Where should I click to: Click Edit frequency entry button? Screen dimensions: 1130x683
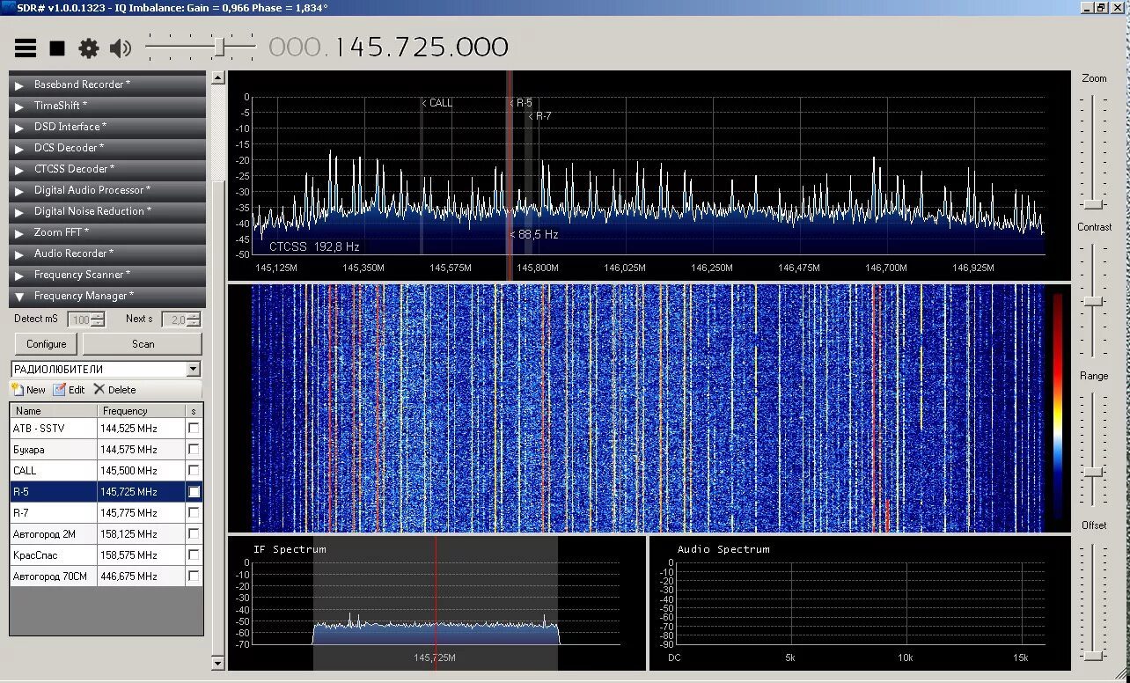coord(69,390)
